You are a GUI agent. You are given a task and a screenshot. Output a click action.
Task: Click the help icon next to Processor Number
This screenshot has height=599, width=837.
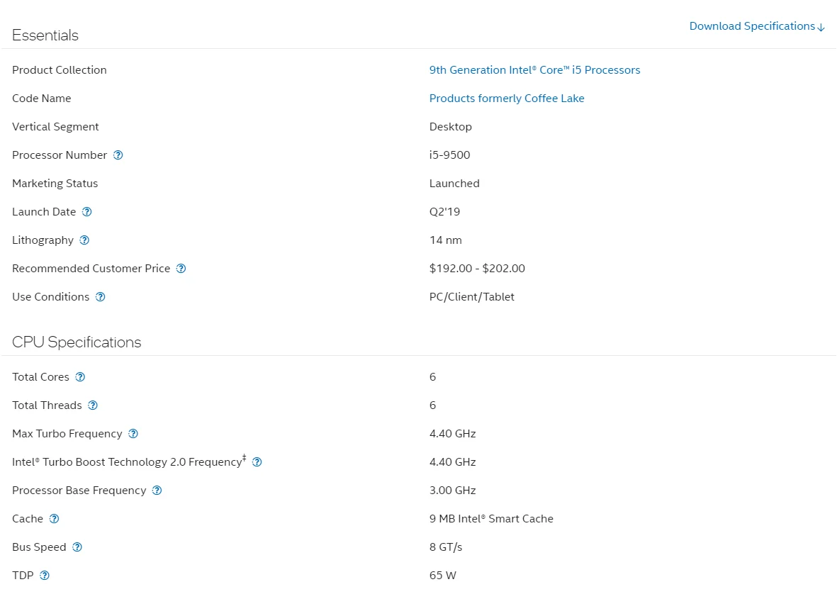(x=118, y=155)
